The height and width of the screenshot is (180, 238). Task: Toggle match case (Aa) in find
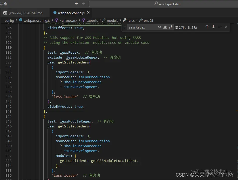click(159, 27)
